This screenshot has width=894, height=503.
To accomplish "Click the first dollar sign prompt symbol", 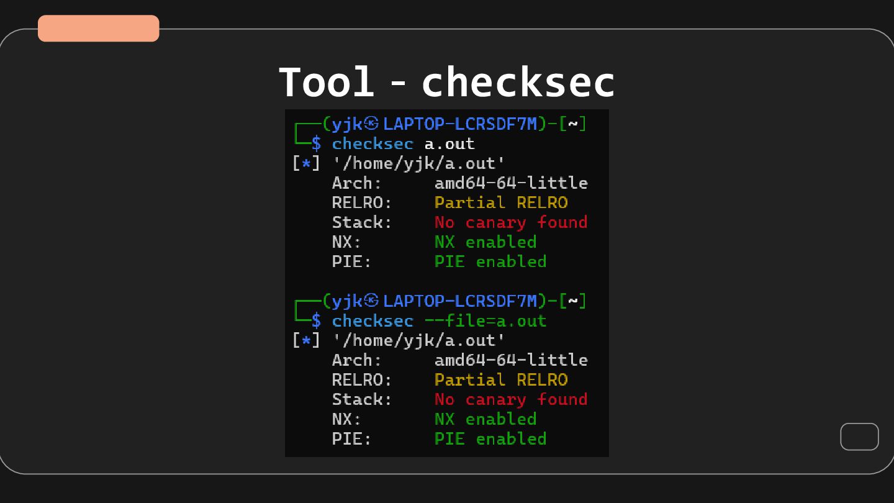I will 317,143.
